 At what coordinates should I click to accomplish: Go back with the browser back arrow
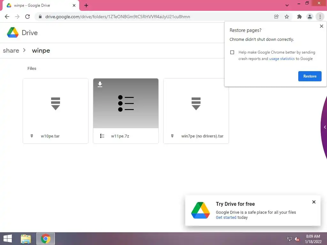[7, 17]
